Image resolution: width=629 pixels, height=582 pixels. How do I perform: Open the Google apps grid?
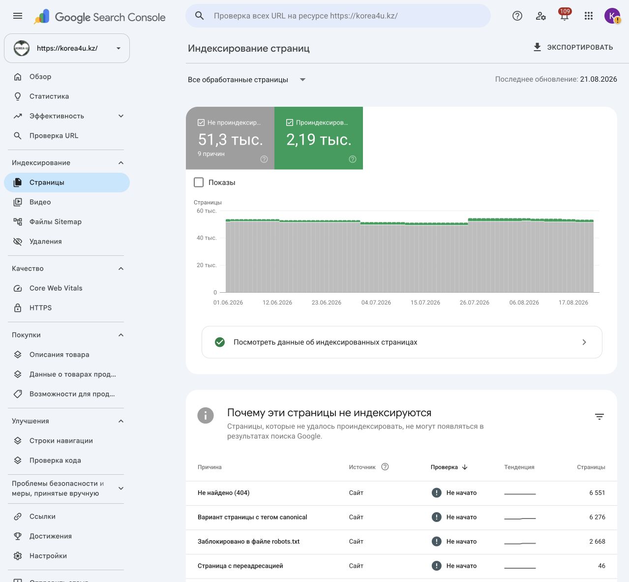pos(589,16)
